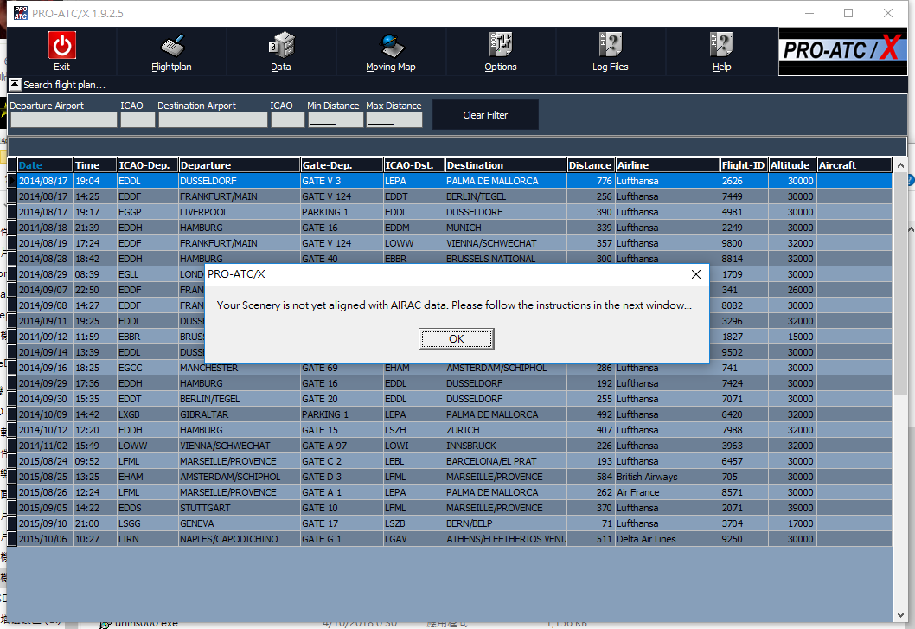Click the scroll up arrow of flight list
This screenshot has height=629, width=915.
click(x=899, y=166)
